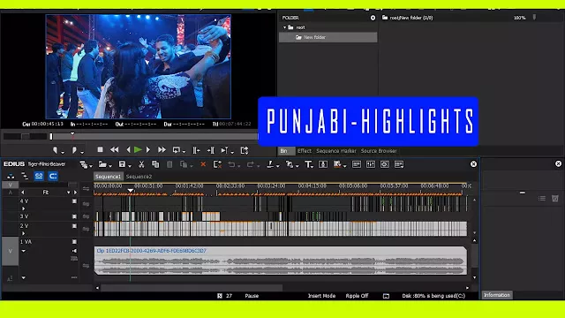The height and width of the screenshot is (318, 565).
Task: Set Out point in the player
Action: (74, 150)
